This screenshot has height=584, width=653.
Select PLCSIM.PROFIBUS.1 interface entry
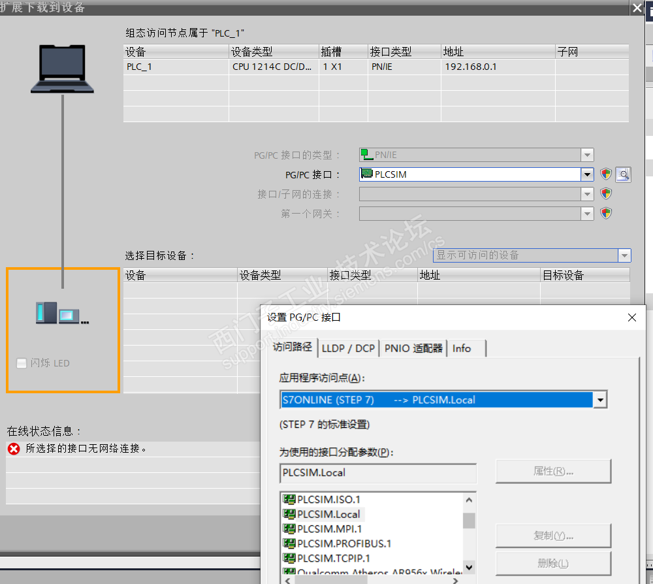[x=337, y=543]
